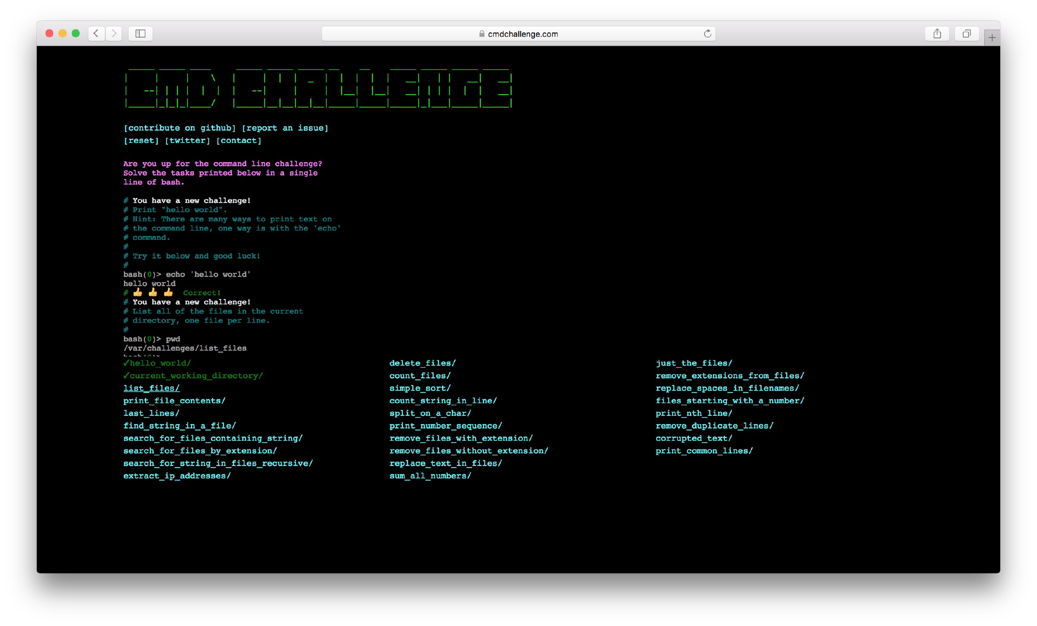Click the padlock icon in address bar

pyautogui.click(x=482, y=34)
